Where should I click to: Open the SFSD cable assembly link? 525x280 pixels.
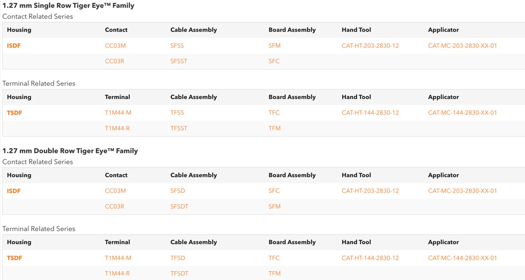pos(177,191)
